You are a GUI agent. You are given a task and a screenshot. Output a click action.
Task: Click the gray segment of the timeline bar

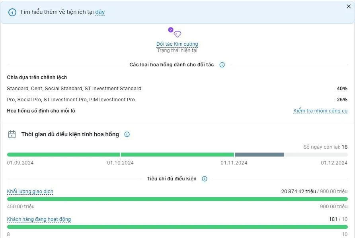(x=259, y=154)
